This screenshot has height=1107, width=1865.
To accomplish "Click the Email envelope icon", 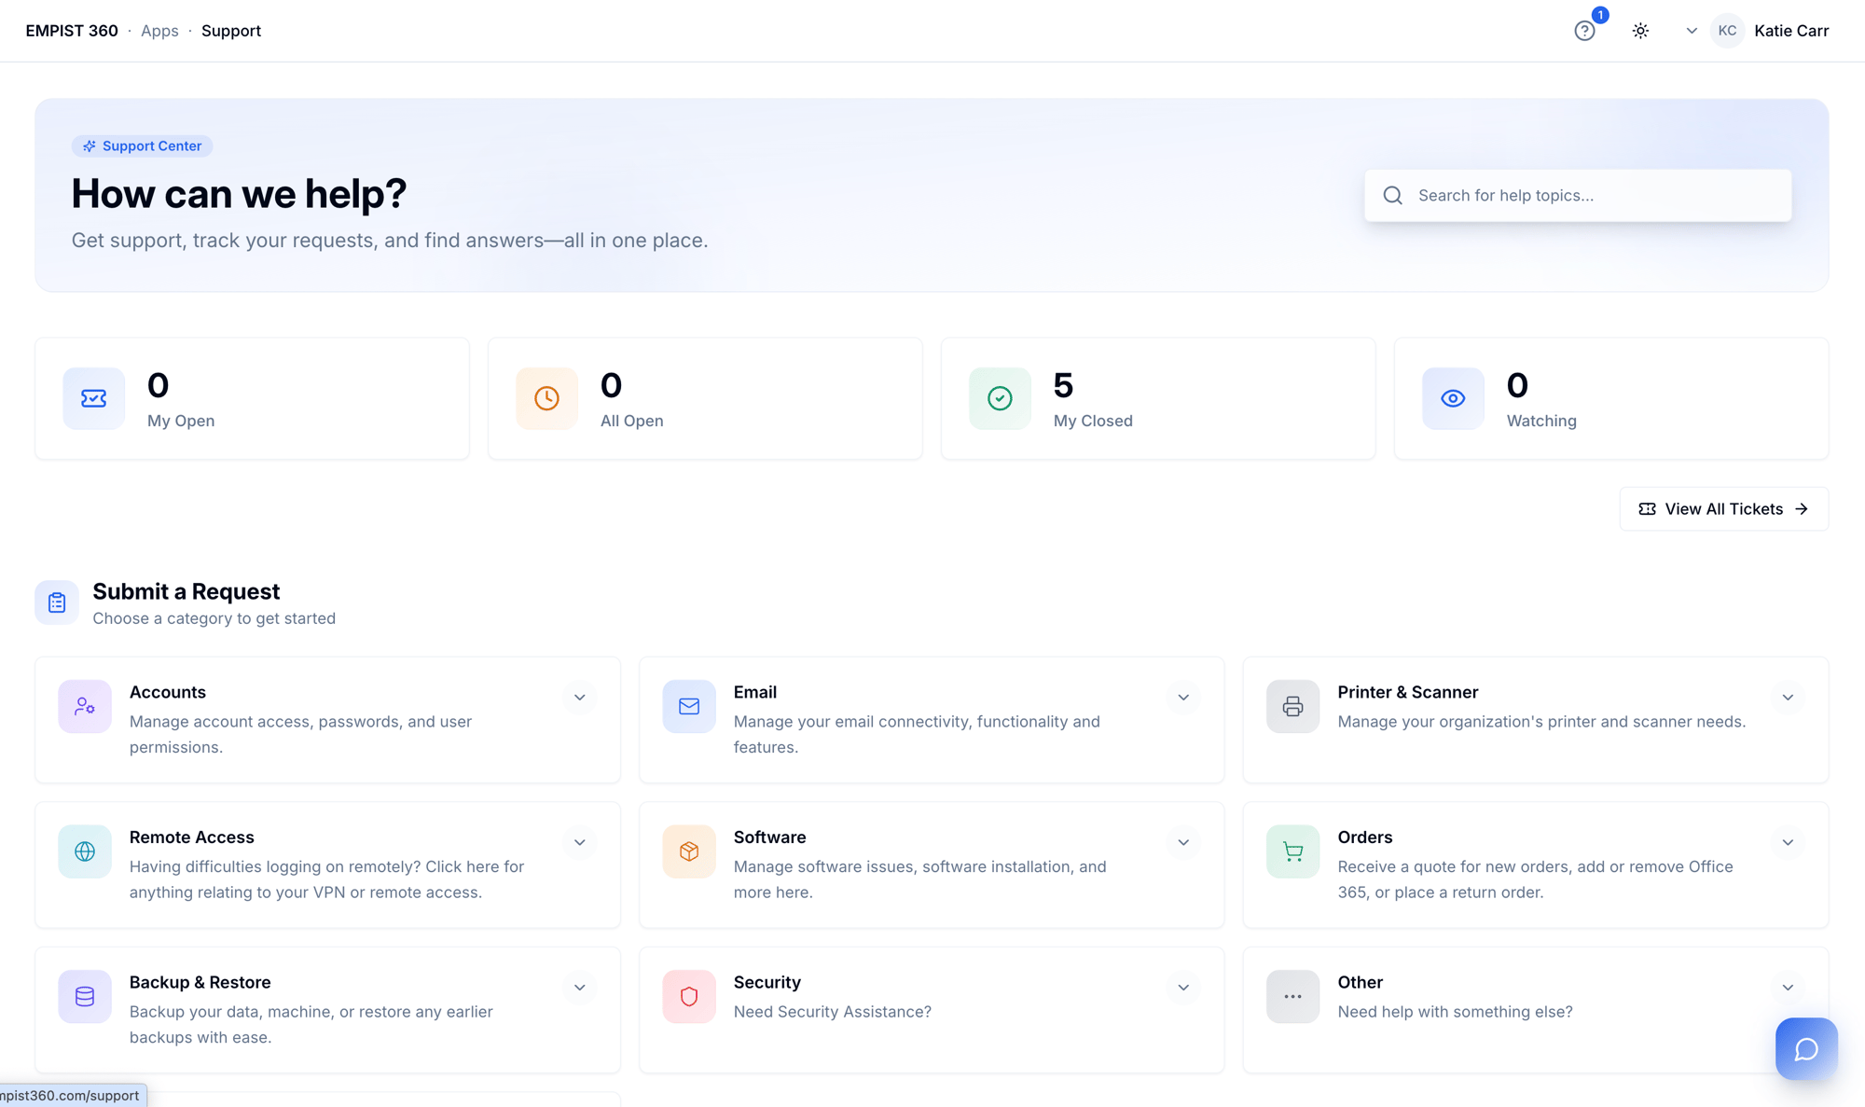I will (689, 706).
